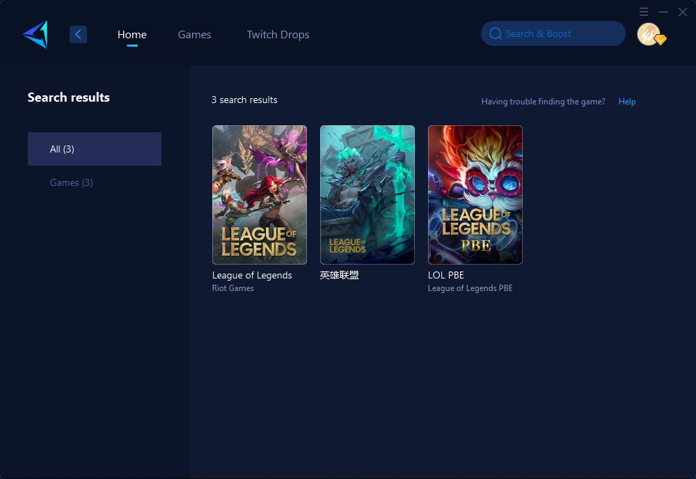Open the Twitch Drops tab
The width and height of the screenshot is (696, 479).
pos(278,34)
